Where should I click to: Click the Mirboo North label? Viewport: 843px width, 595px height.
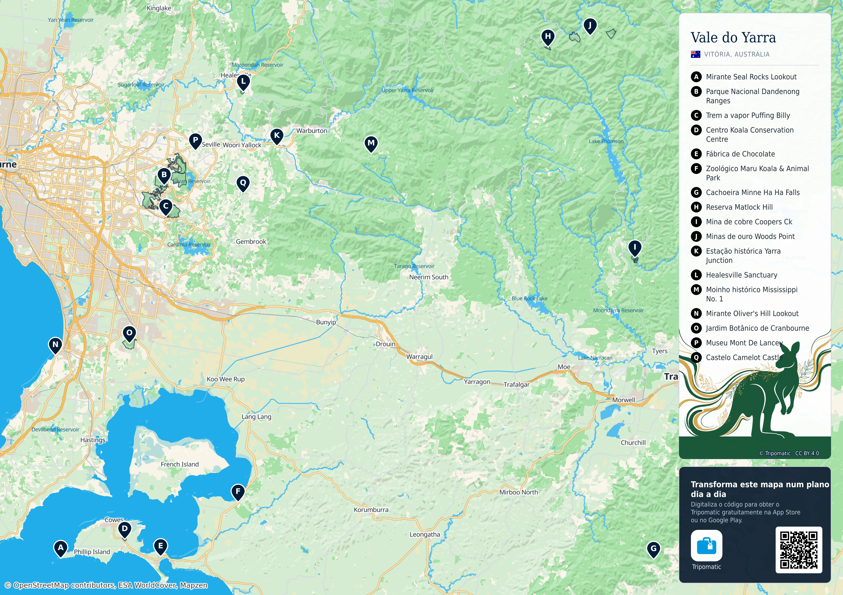click(x=518, y=492)
